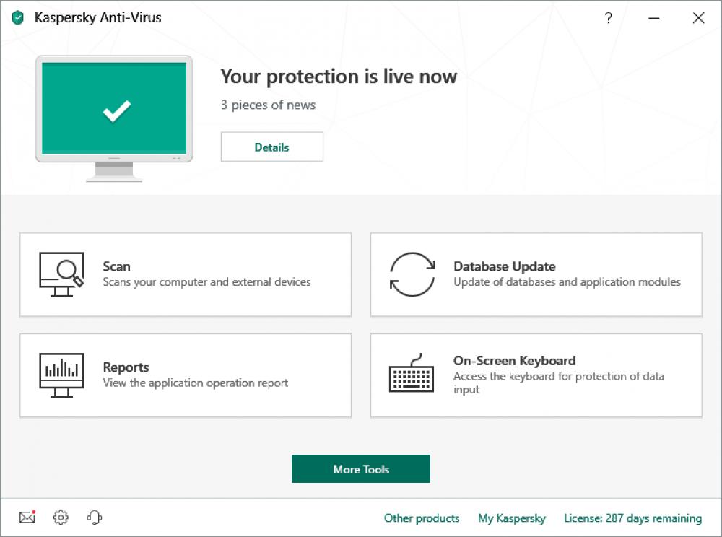
Task: Click the 3 pieces of news text
Action: 266,105
